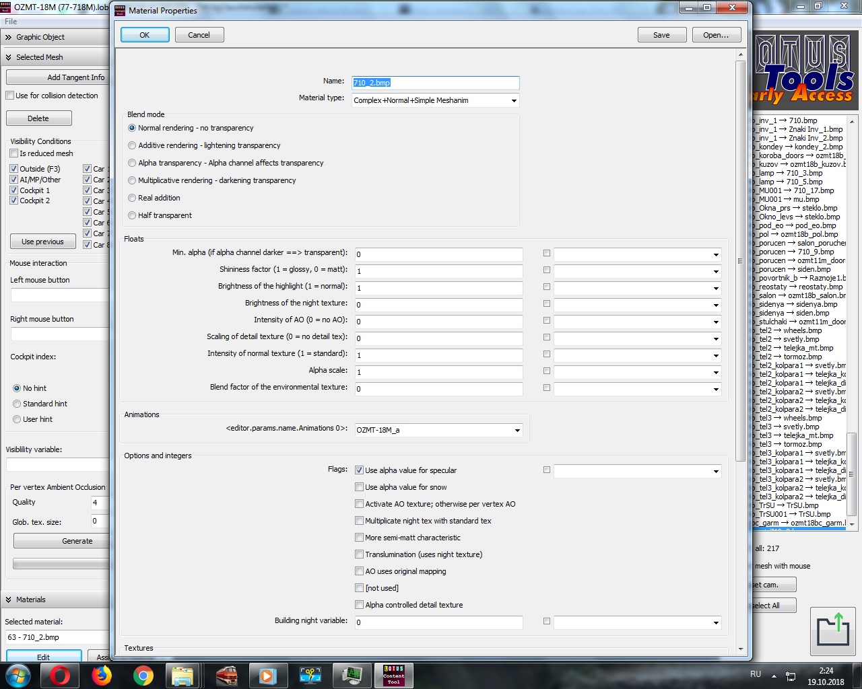Click the Shininess factor input field
Viewport: 862px width, 689px height.
coord(438,271)
